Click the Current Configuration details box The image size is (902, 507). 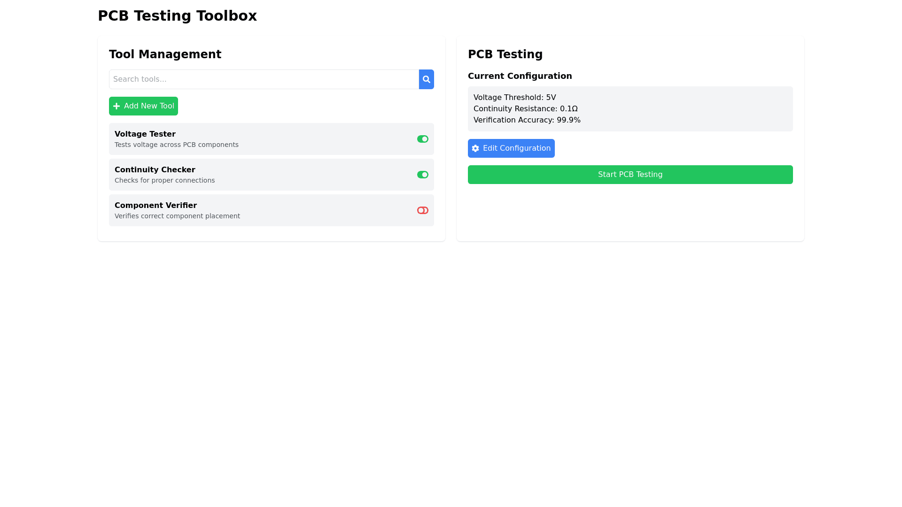click(630, 108)
